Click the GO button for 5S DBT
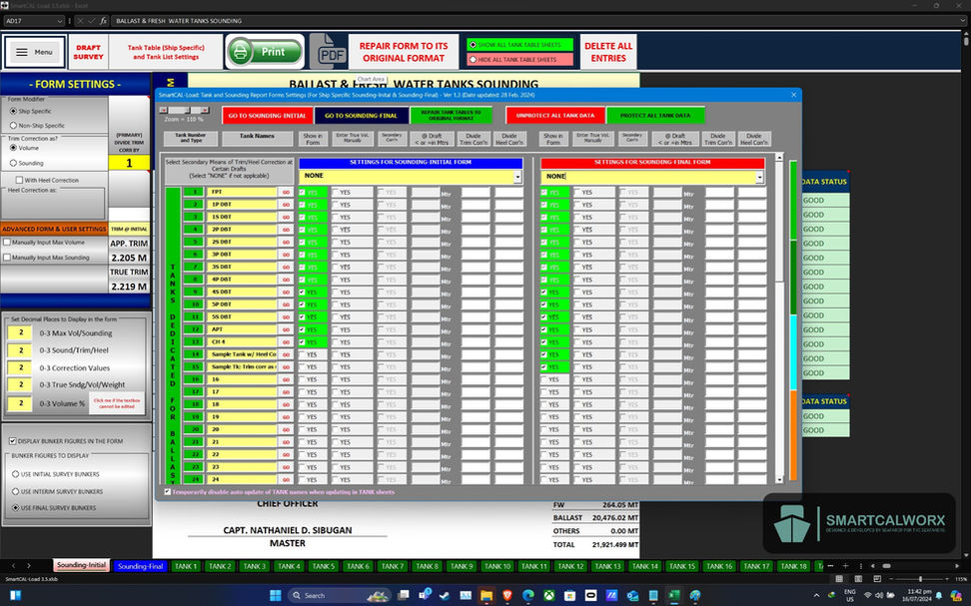 286,316
